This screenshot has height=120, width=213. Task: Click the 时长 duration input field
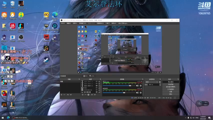pyautogui.click(x=153, y=85)
